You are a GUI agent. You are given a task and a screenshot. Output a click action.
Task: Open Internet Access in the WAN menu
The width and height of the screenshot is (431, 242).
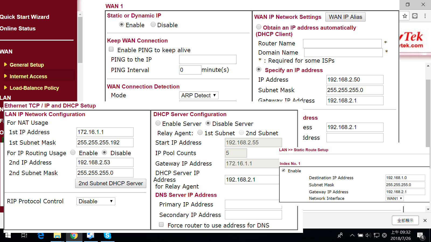click(x=28, y=76)
